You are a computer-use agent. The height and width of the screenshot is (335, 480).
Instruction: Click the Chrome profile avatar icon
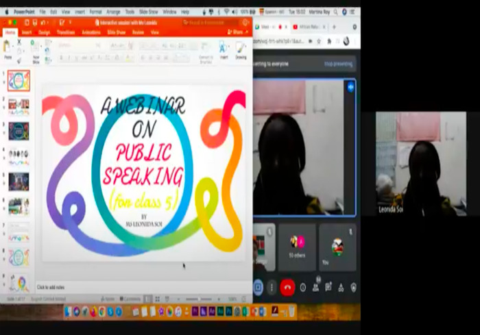pos(346,41)
